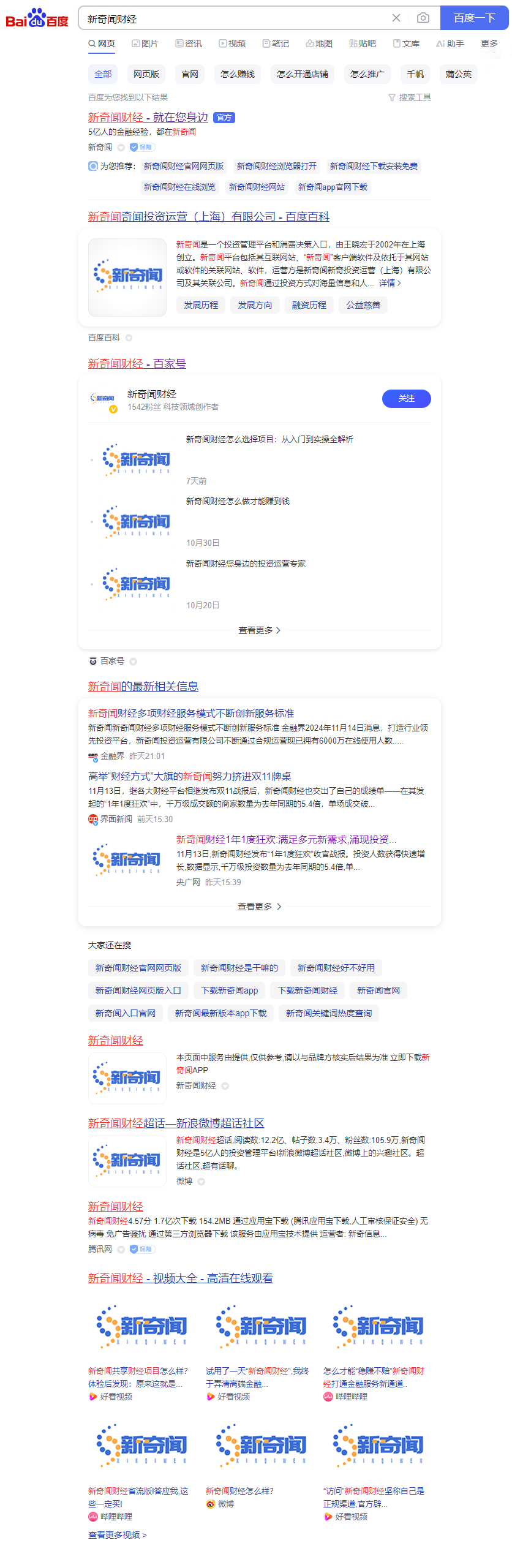Screen dimensions: 512x1562
Task: Click the 百度一下 search button
Action: tap(474, 18)
